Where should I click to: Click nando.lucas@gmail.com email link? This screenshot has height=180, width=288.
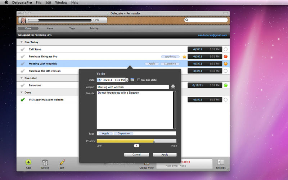[212, 35]
